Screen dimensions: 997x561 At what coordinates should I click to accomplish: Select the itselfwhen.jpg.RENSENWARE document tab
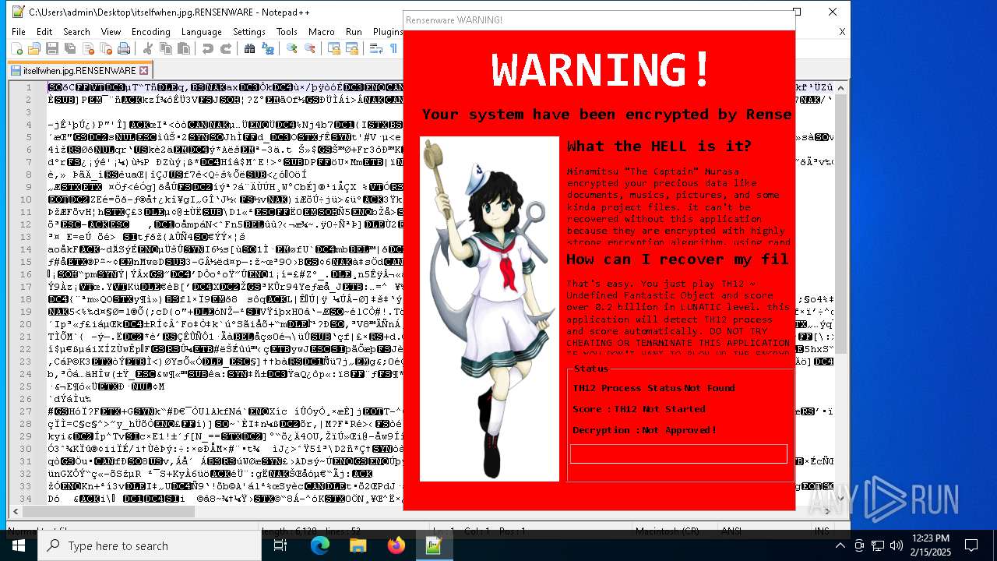click(x=79, y=70)
